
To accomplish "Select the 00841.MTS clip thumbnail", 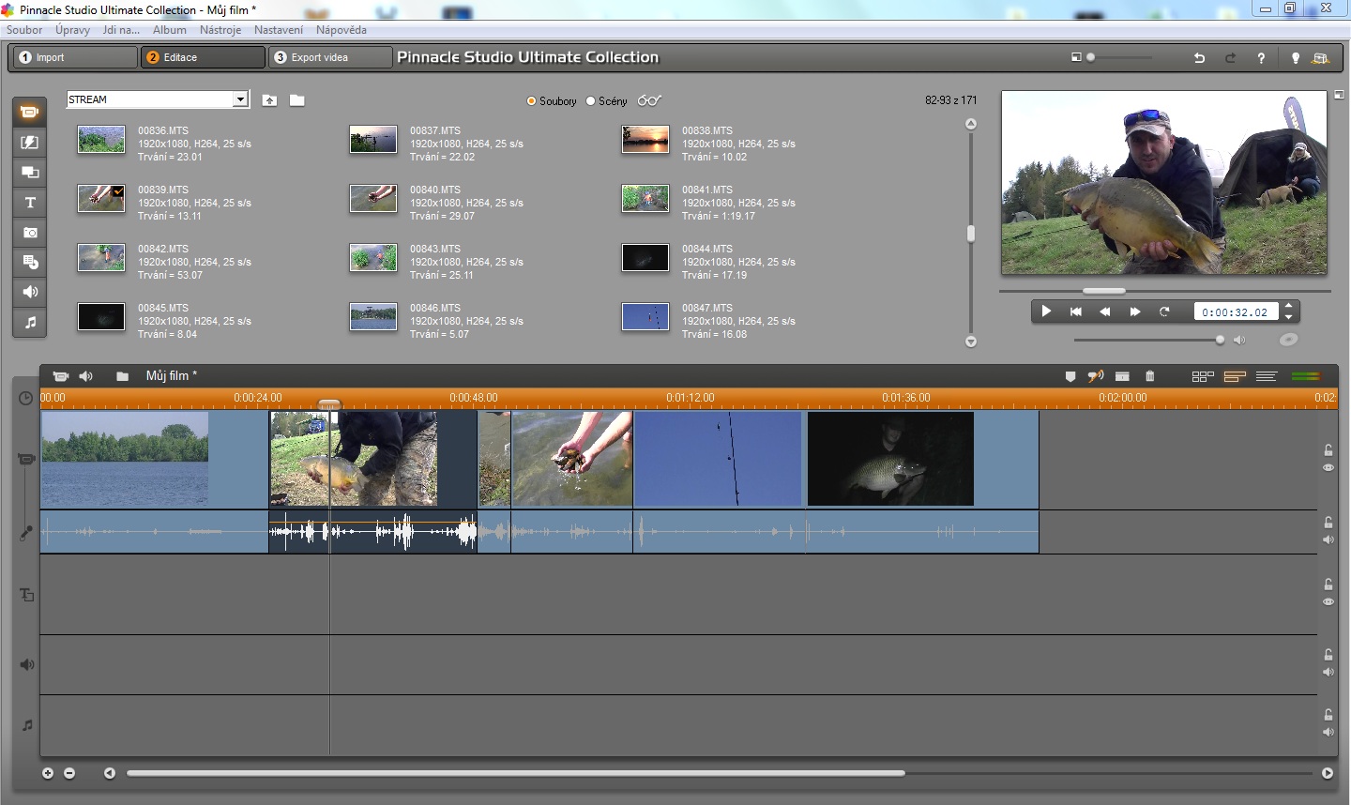I will tap(645, 198).
